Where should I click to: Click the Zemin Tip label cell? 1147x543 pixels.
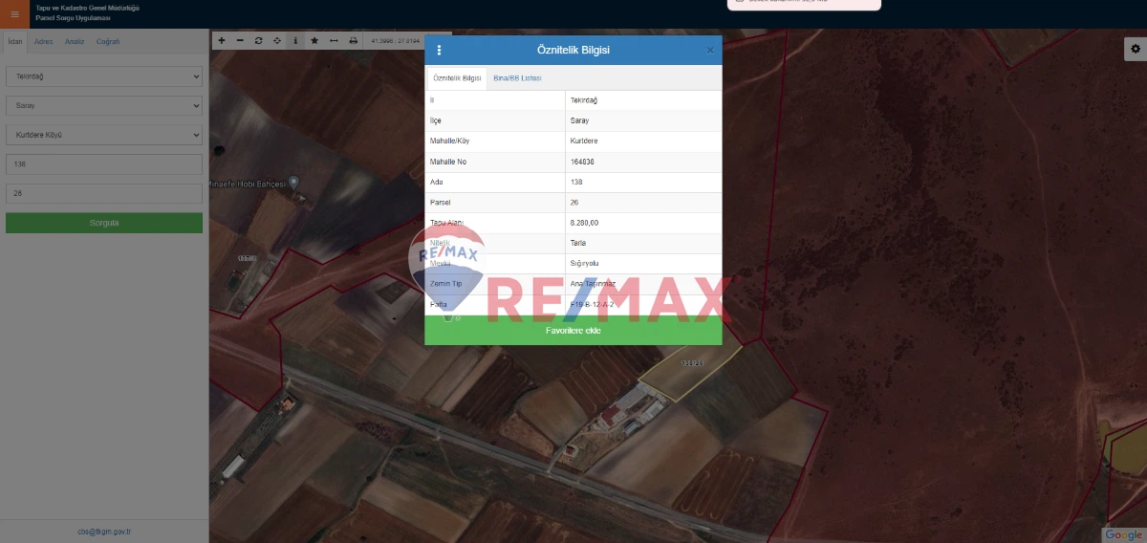pyautogui.click(x=495, y=284)
